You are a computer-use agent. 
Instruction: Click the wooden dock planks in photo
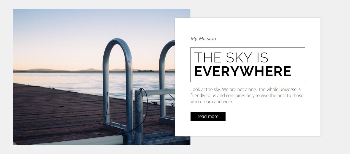pyautogui.click(x=55, y=113)
